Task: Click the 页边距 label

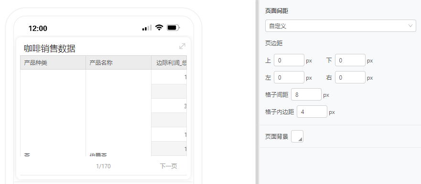Action: coord(274,43)
